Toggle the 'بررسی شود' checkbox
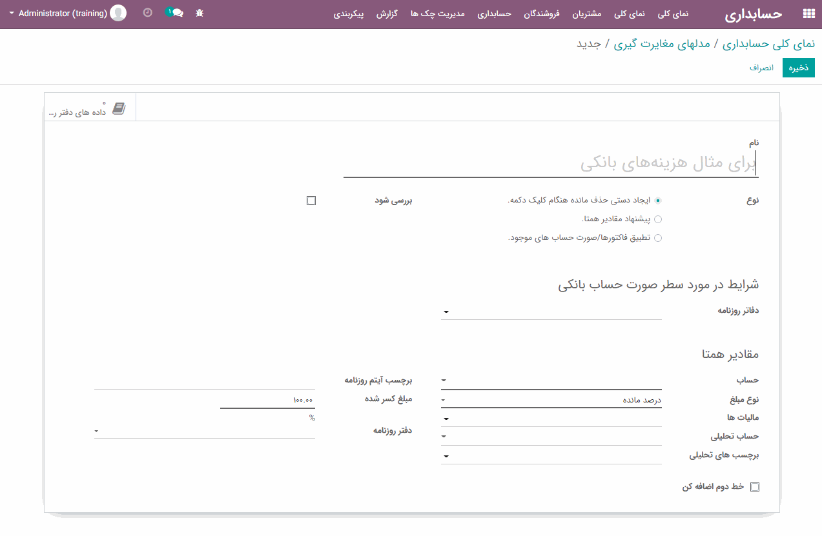Screen dimensions: 822x536 (311, 201)
